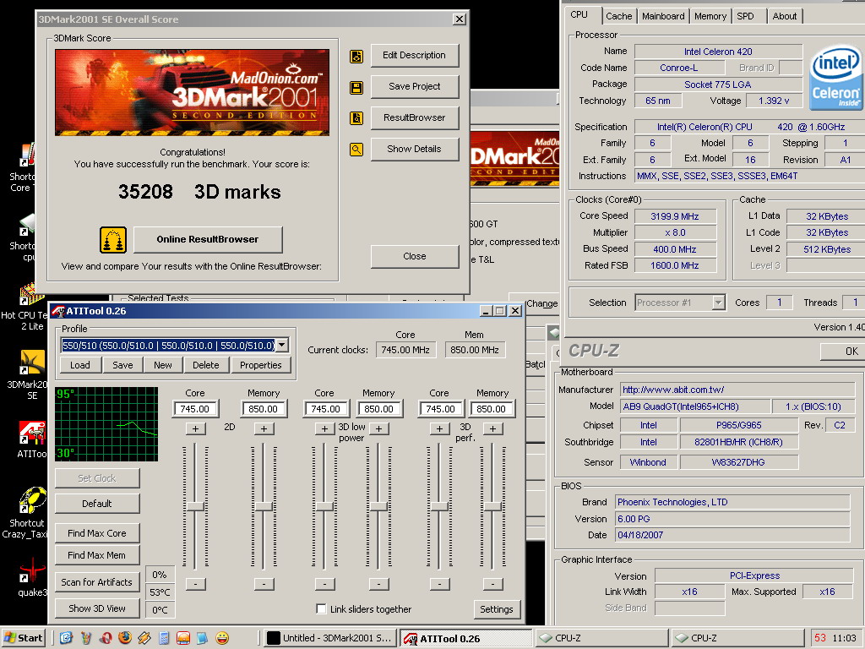This screenshot has height=649, width=865.
Task: Open the Mainboard tab in CPU-Z
Action: [x=663, y=16]
